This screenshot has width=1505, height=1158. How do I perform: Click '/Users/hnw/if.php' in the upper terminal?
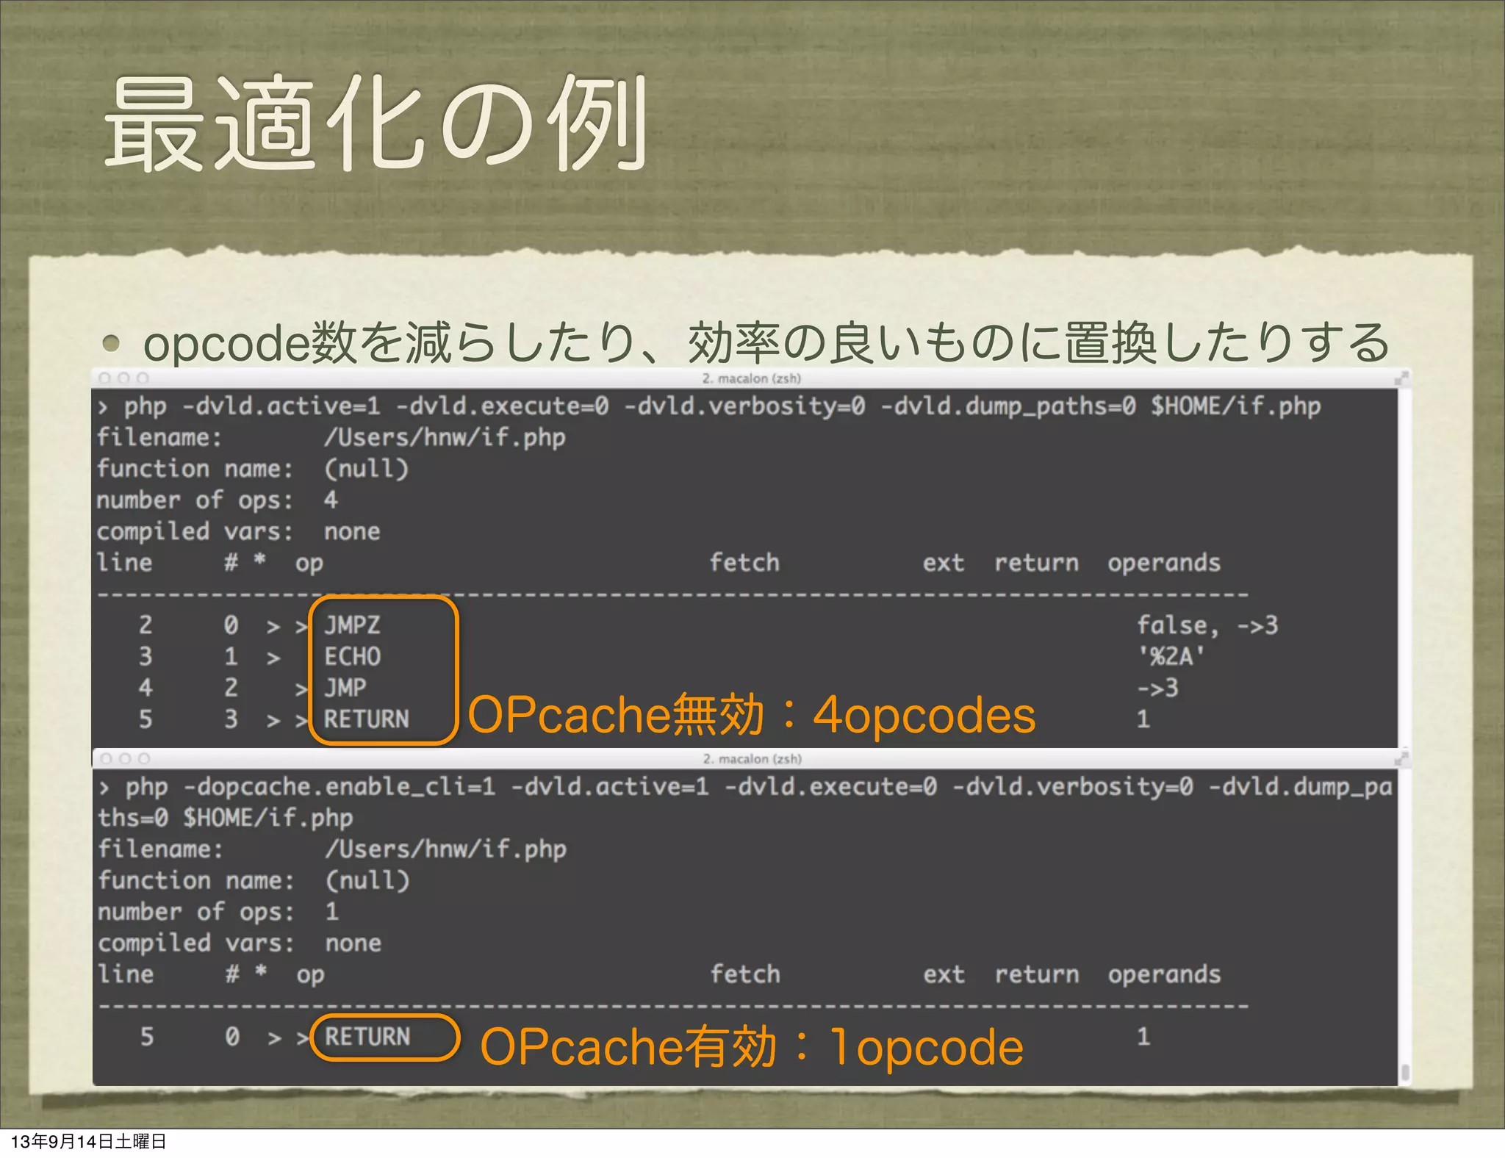(x=445, y=438)
